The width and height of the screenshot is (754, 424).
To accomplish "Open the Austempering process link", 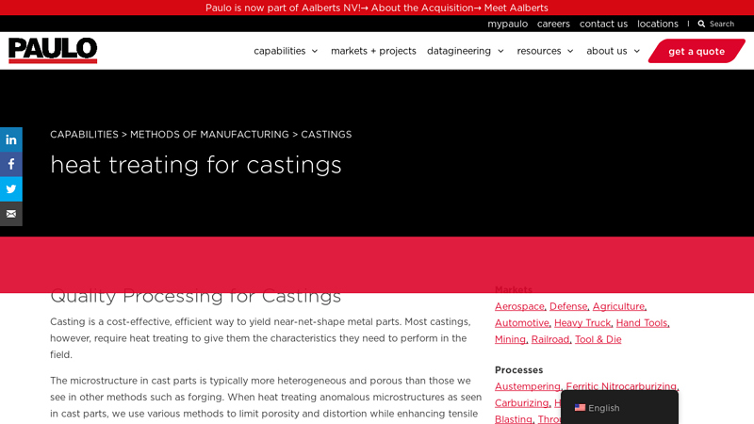I will click(528, 386).
